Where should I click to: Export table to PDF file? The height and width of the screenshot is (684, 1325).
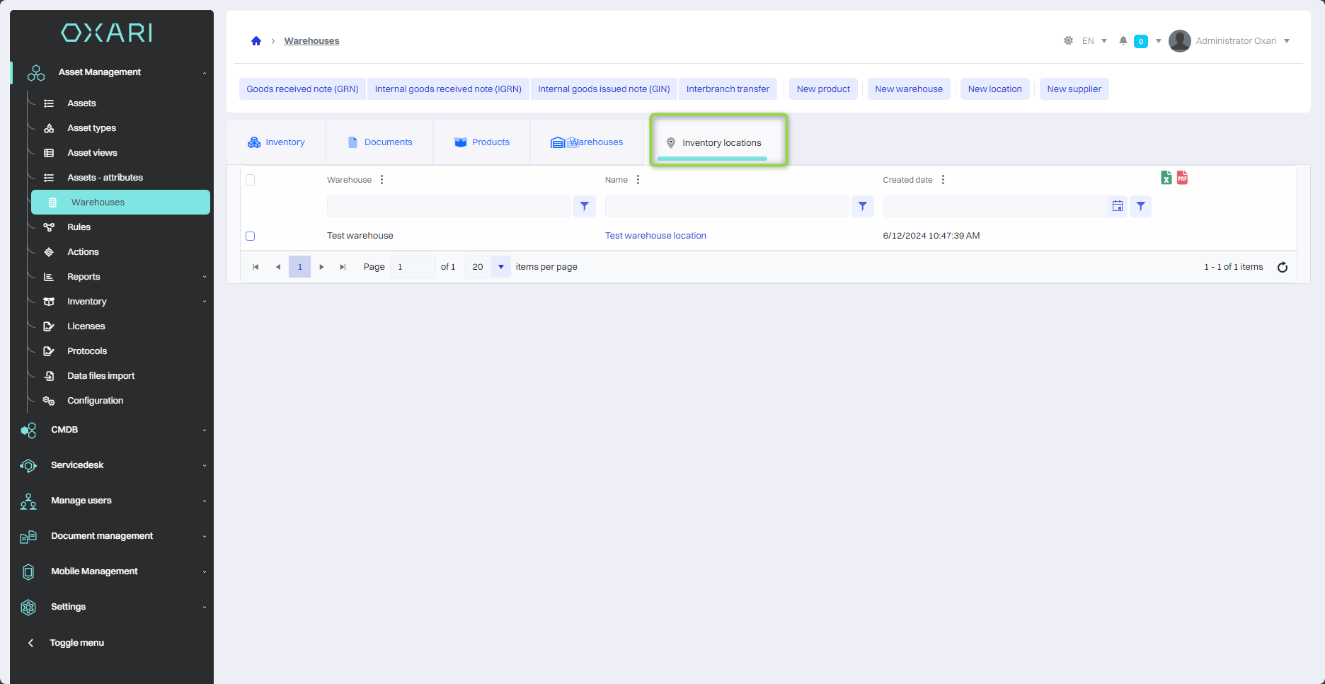pyautogui.click(x=1182, y=178)
